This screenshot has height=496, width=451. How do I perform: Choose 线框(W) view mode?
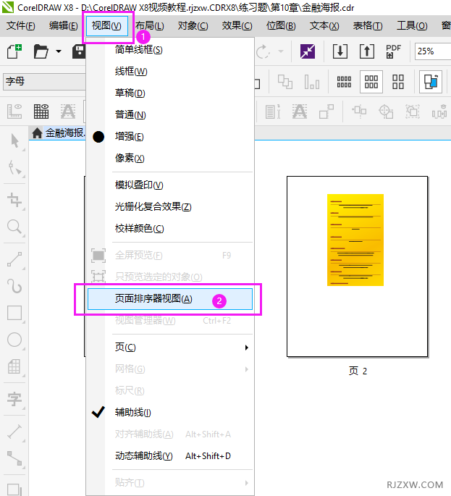pos(170,72)
